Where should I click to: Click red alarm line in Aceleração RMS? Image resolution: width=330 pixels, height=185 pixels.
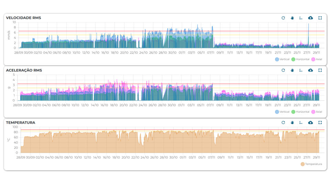(171, 84)
